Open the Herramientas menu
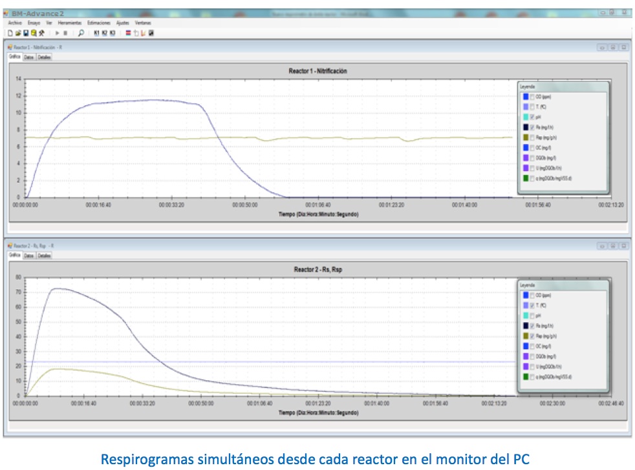 pyautogui.click(x=70, y=23)
